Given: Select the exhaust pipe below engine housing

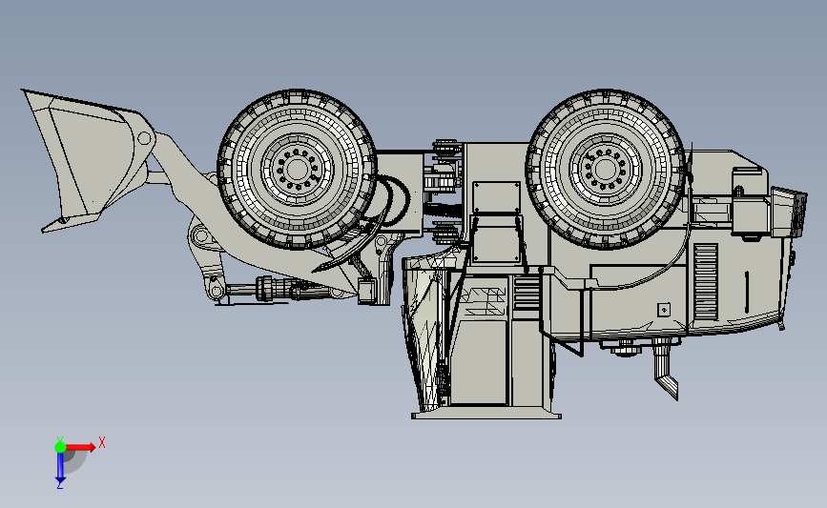Looking at the screenshot, I should [665, 368].
